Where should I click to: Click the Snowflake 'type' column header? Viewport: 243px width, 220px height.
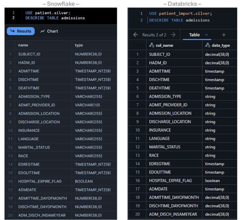tap(79, 45)
